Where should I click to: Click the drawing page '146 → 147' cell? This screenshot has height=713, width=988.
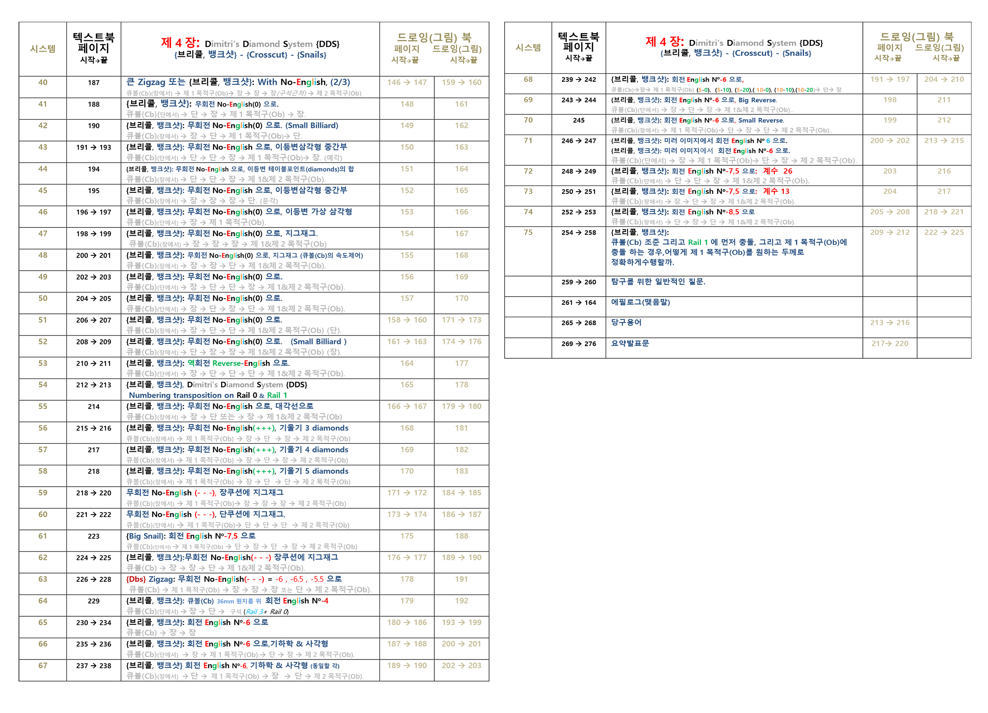point(407,83)
